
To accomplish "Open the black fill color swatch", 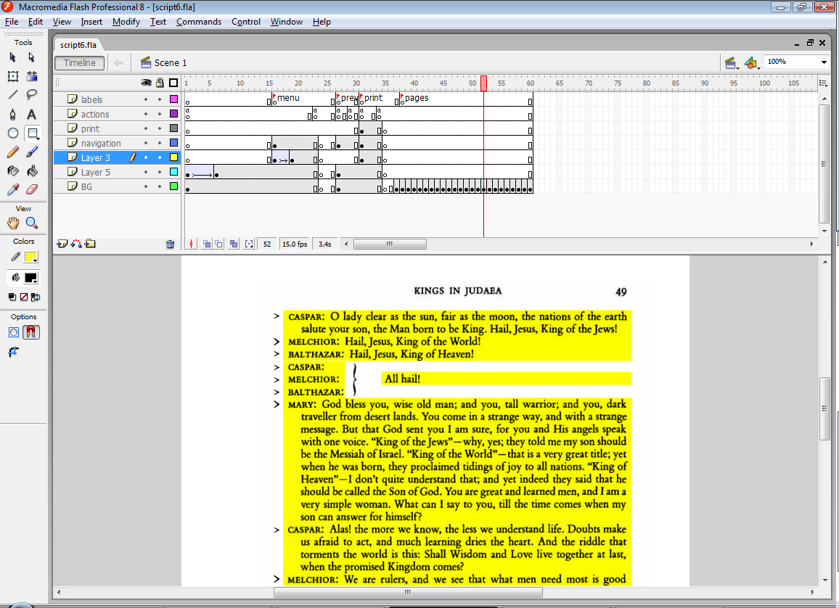I will point(30,278).
